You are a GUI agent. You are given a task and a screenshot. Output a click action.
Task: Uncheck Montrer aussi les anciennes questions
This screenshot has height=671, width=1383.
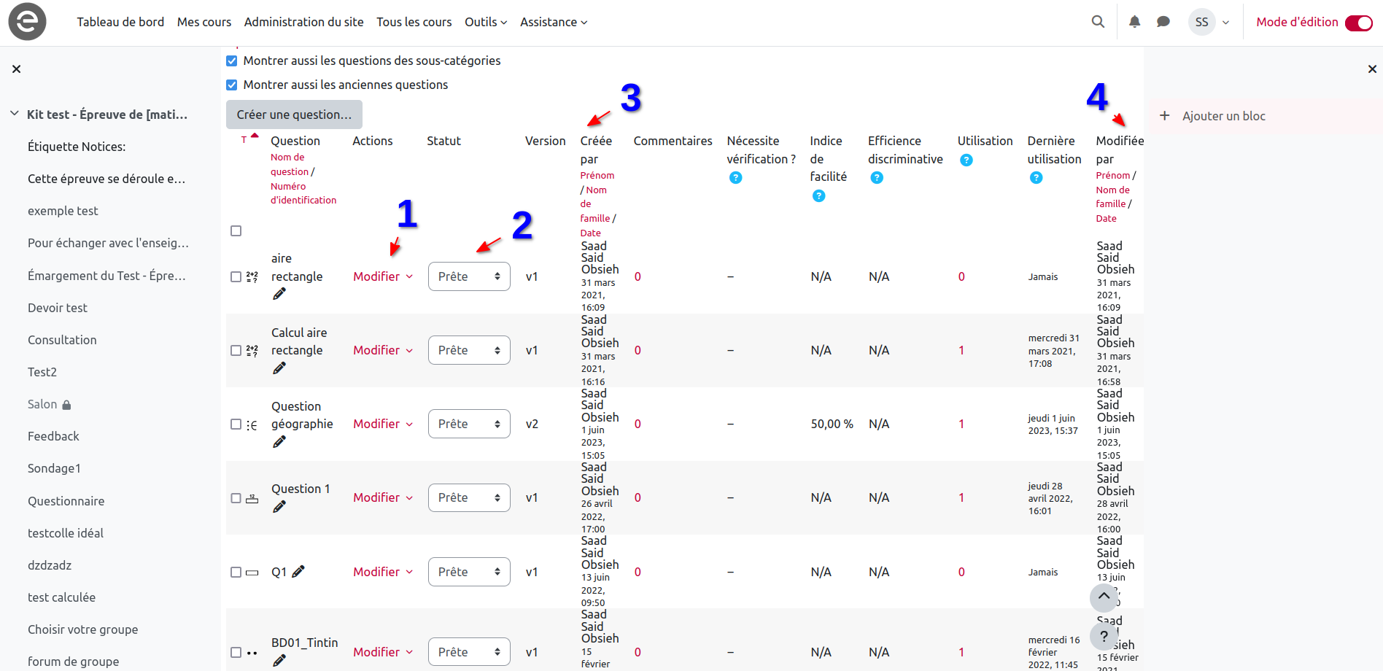[232, 85]
